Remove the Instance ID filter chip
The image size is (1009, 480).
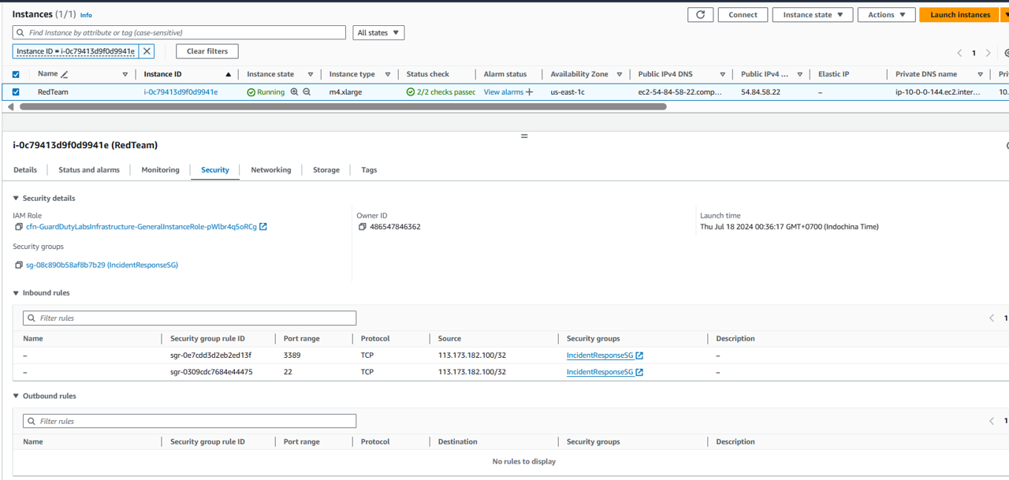pyautogui.click(x=147, y=51)
